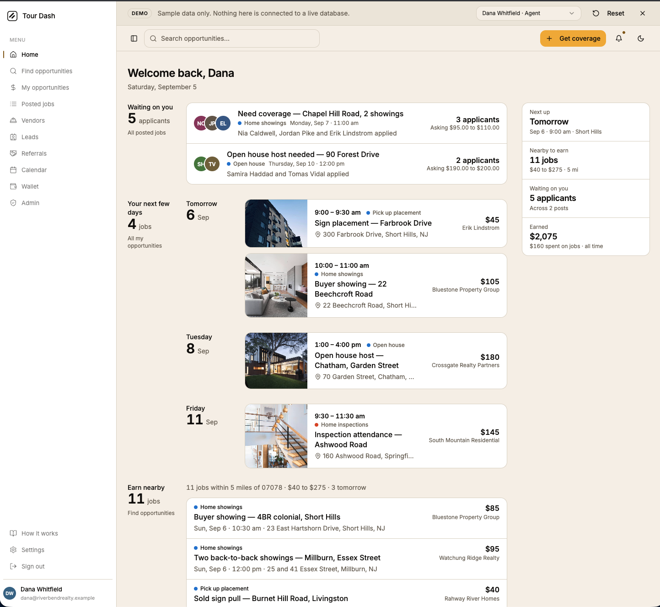Click the EL applicant avatar
The height and width of the screenshot is (607, 660).
tap(223, 123)
